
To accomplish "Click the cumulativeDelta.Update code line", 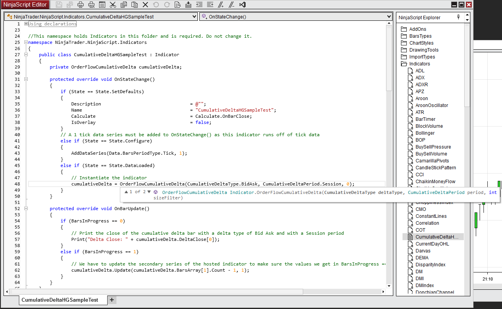I will pos(160,270).
